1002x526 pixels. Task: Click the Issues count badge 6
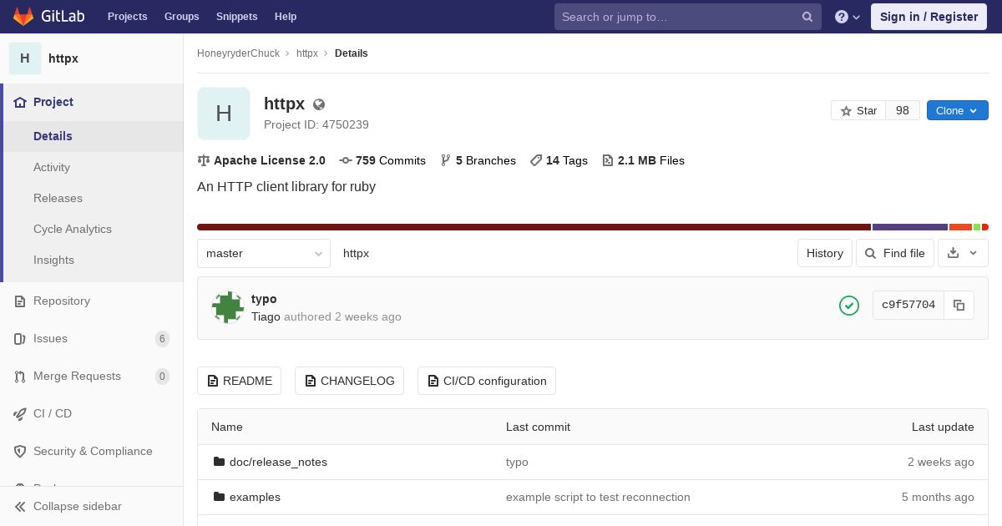tap(162, 339)
